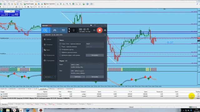This screenshot has width=200, height=112.
Task: Toggle the Отображать курсор checkbox
Action: coord(60,49)
